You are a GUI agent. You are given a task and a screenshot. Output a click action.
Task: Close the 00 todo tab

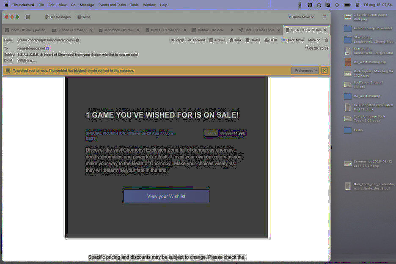[x=91, y=30]
